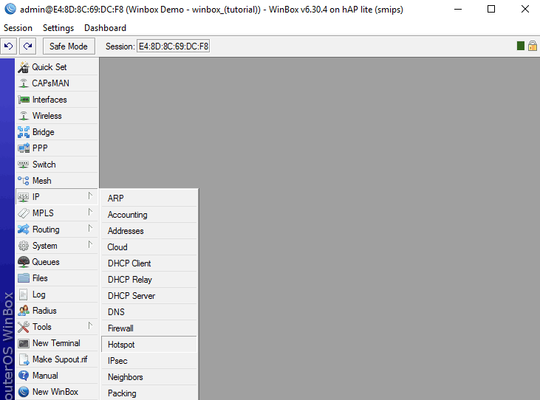Select Packing in IP submenu
Screen dimensions: 540x400
tap(149, 393)
